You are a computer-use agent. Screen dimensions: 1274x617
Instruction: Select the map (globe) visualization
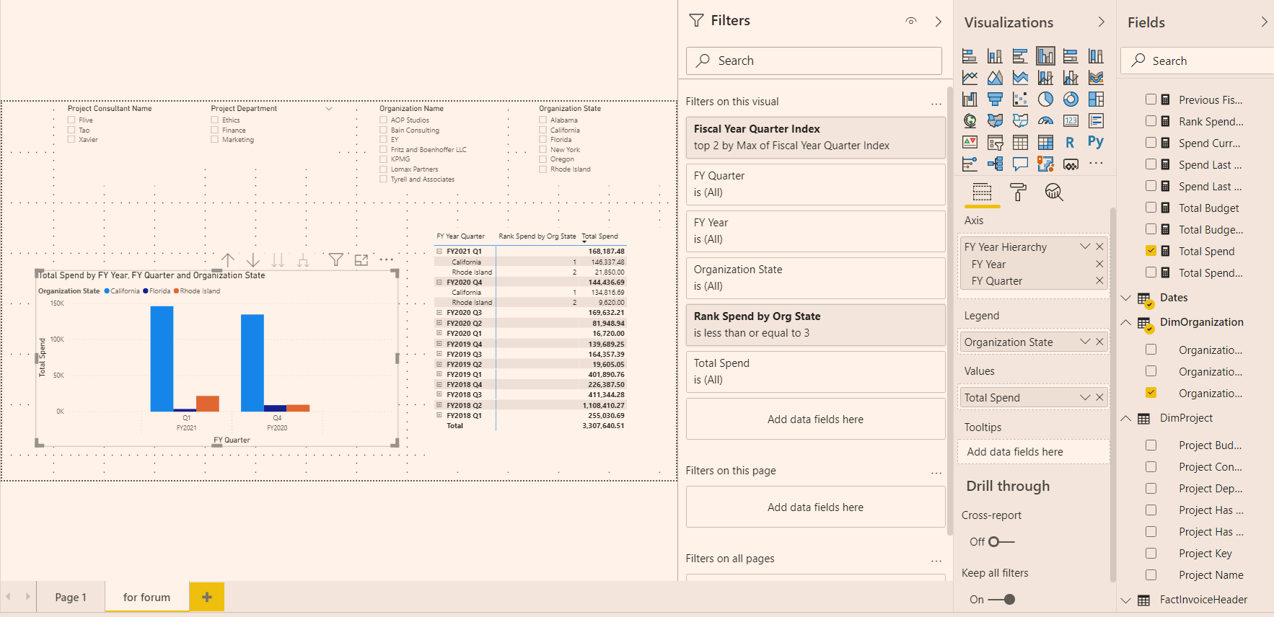point(970,120)
